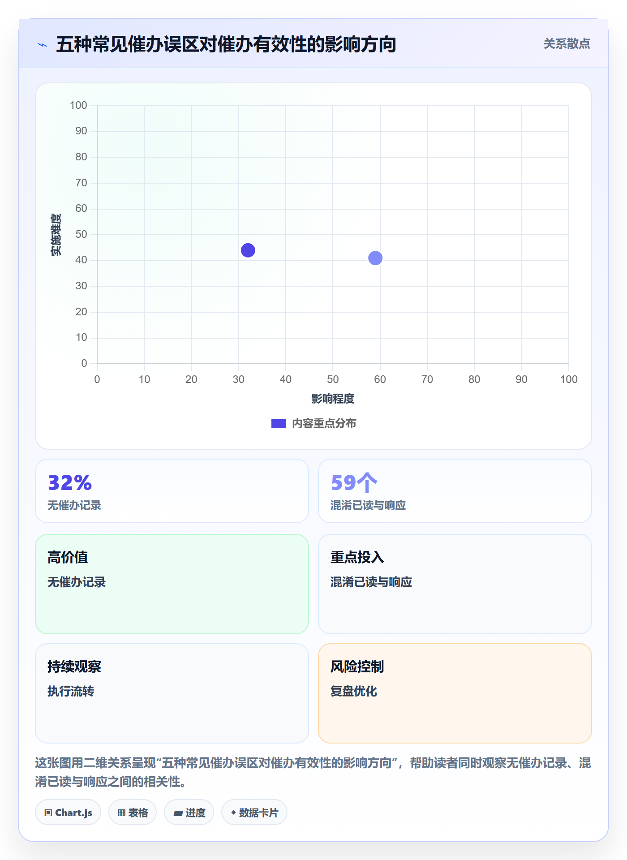627x860 pixels.
Task: Click the light purple scatter point near 59
Action: coord(375,258)
